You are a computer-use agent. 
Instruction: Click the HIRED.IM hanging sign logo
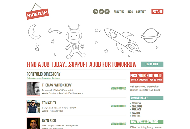(x=37, y=11)
